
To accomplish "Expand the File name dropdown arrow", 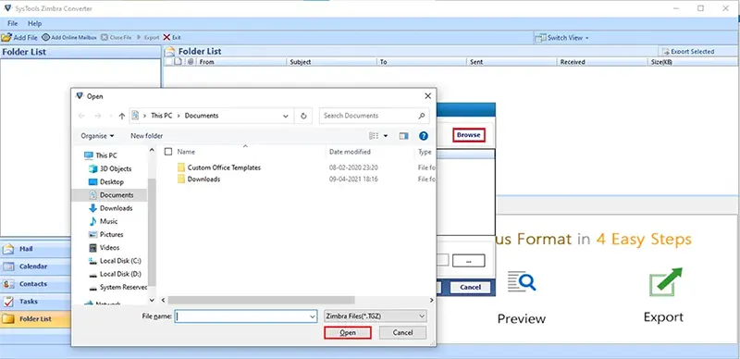I will pyautogui.click(x=313, y=316).
